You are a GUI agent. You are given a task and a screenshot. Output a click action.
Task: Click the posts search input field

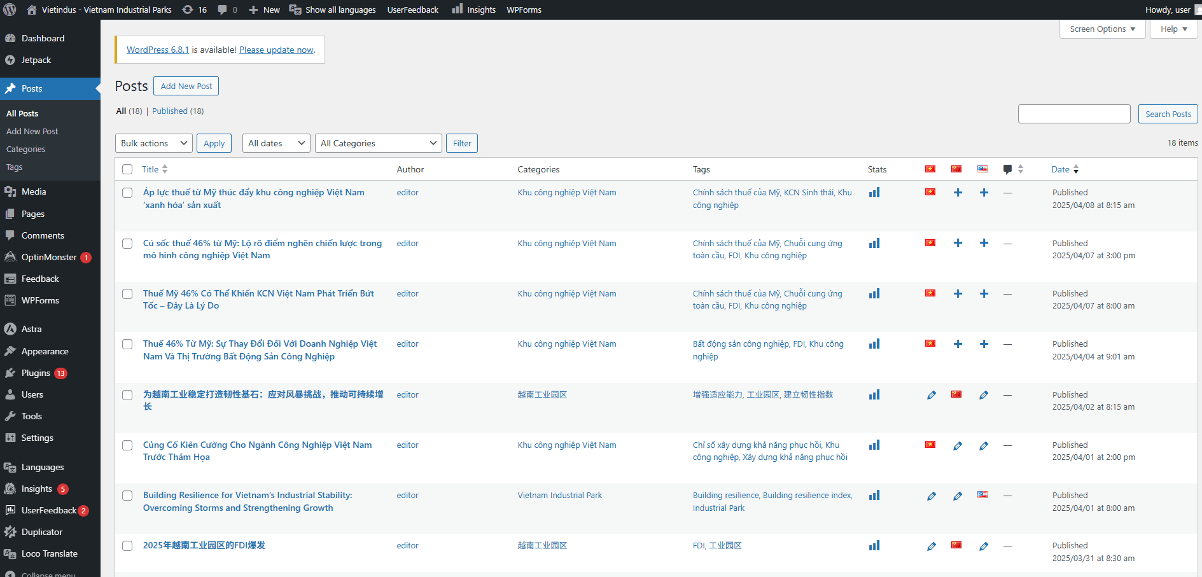[1074, 114]
